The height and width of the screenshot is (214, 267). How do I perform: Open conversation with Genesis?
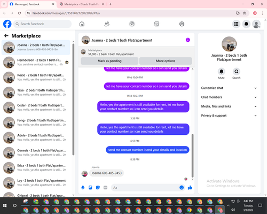click(x=36, y=152)
